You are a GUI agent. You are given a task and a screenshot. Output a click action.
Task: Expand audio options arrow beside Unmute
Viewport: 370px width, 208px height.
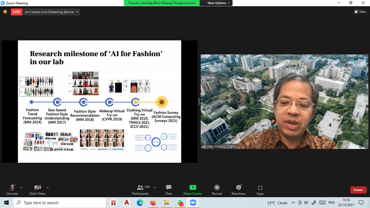[21, 187]
